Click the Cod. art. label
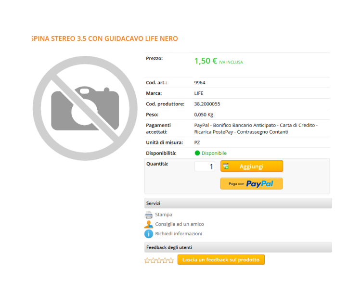Viewport: 361px width, 294px height. [x=156, y=83]
